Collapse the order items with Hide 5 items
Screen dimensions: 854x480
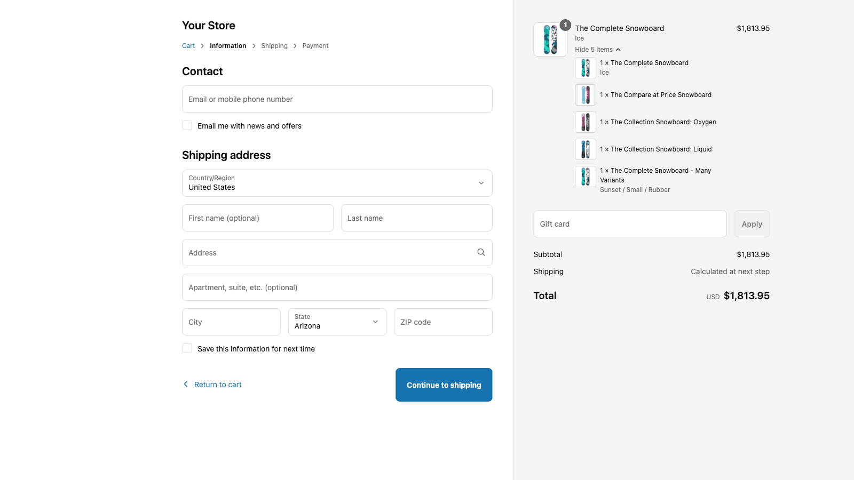coord(594,49)
